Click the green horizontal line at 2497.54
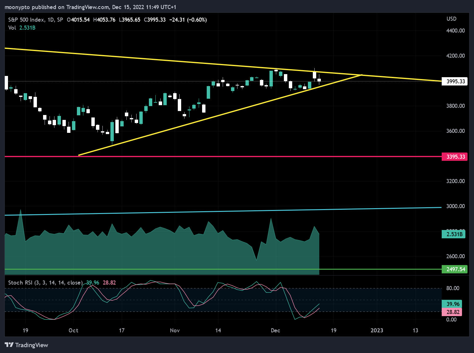The height and width of the screenshot is (353, 474). (223, 269)
